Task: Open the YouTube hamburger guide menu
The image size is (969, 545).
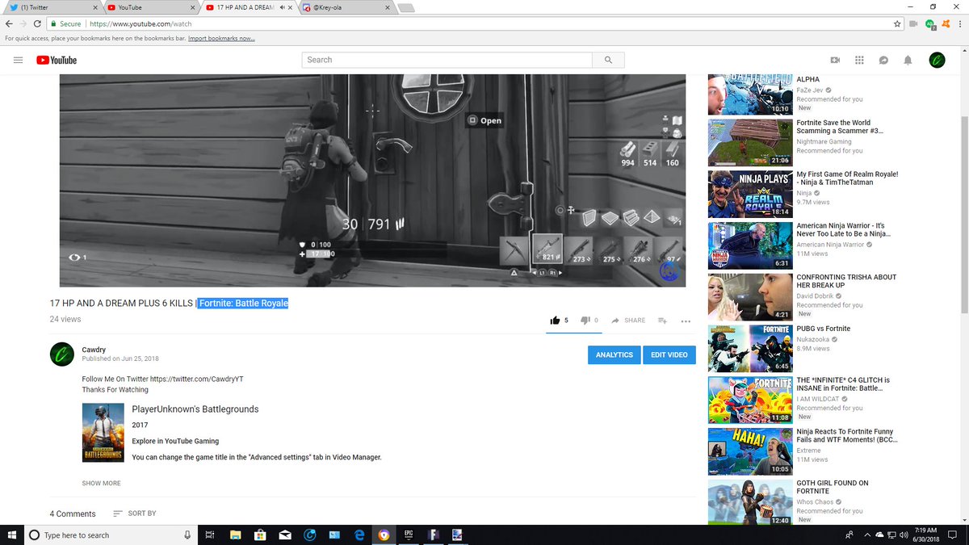Action: pyautogui.click(x=18, y=60)
